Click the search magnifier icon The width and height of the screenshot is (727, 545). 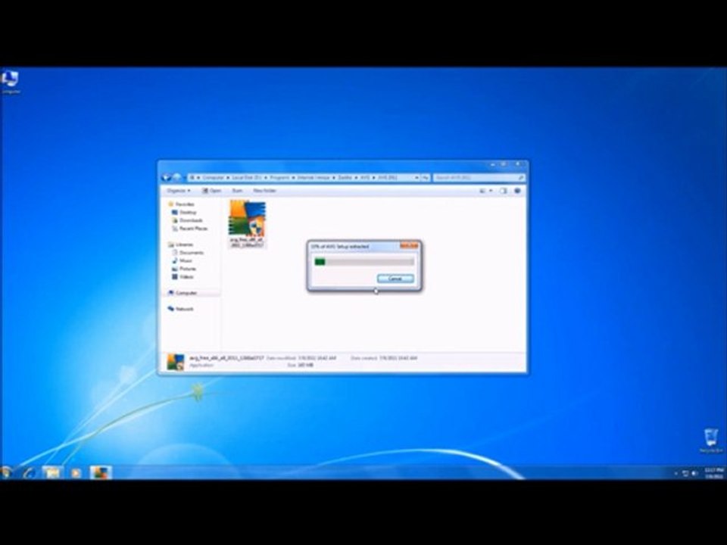click(521, 177)
